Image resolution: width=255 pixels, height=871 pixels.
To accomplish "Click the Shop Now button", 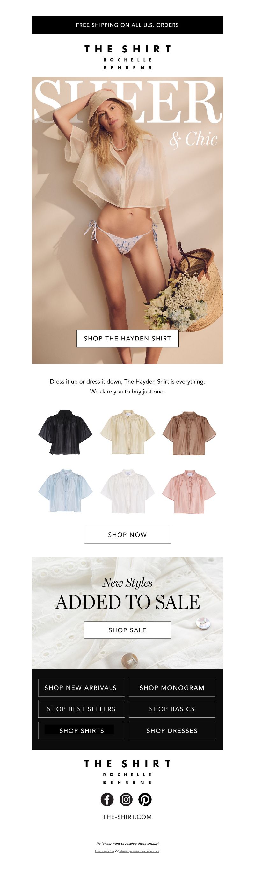I will tap(127, 535).
